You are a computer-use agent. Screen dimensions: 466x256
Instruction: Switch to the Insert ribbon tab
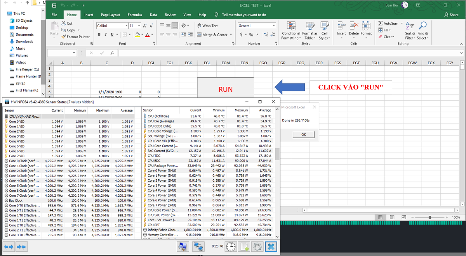click(89, 15)
